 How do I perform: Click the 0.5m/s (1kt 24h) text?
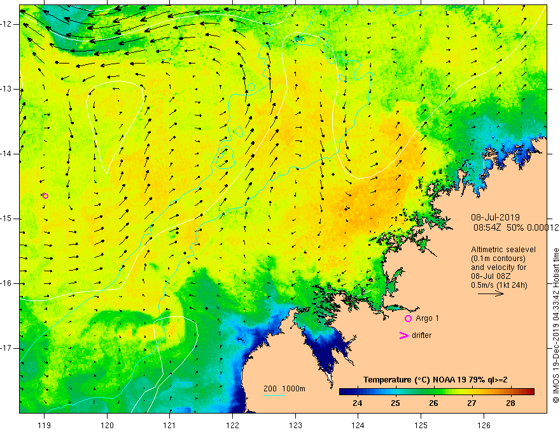click(x=499, y=285)
